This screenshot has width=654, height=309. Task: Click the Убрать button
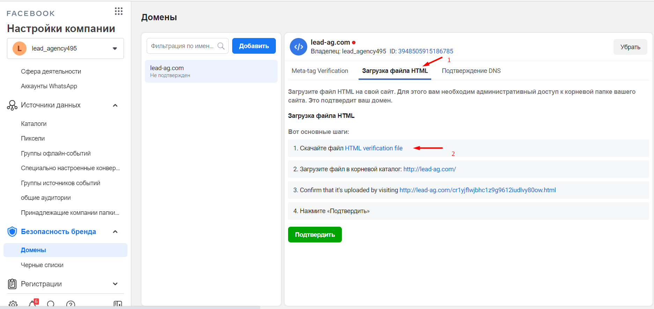pyautogui.click(x=630, y=47)
